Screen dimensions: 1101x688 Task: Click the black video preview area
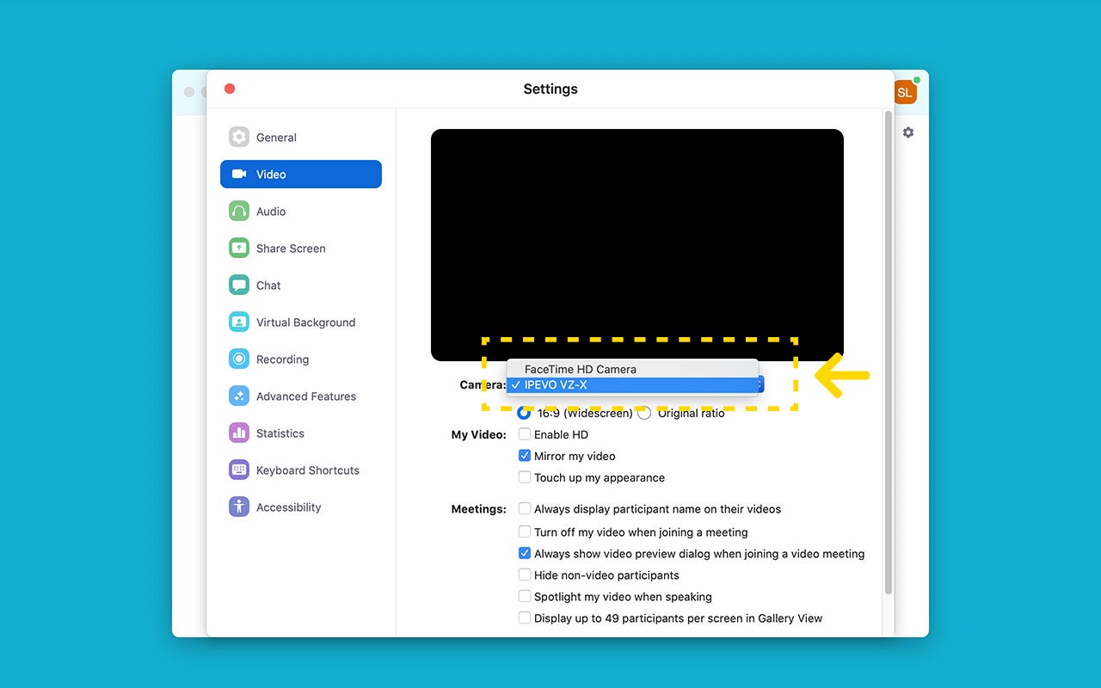point(637,245)
